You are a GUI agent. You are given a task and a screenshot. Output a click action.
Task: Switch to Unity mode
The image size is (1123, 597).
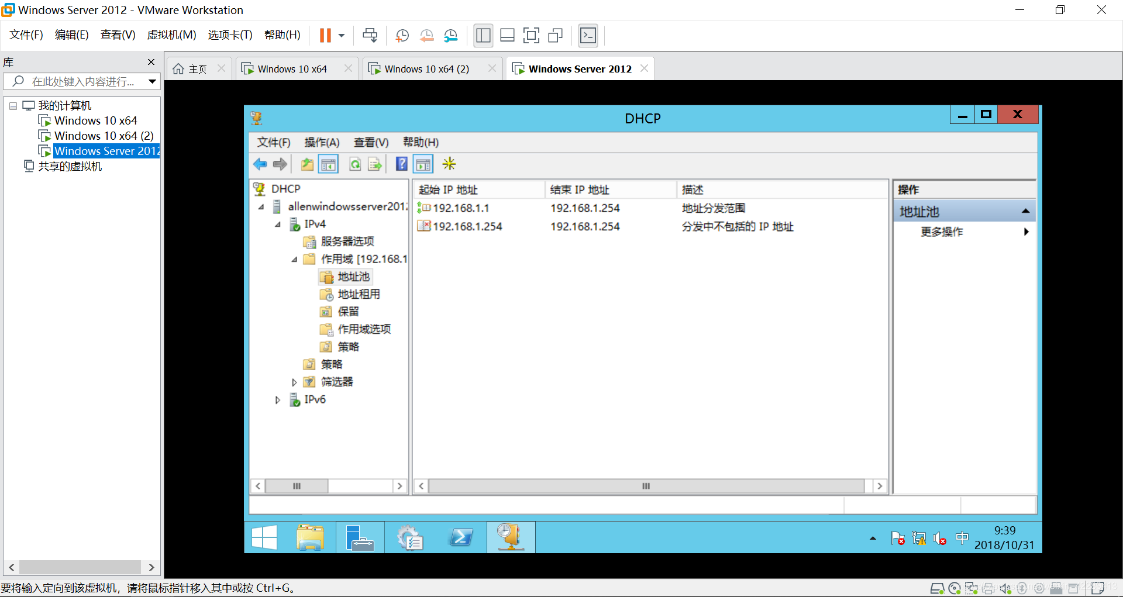[x=555, y=36]
